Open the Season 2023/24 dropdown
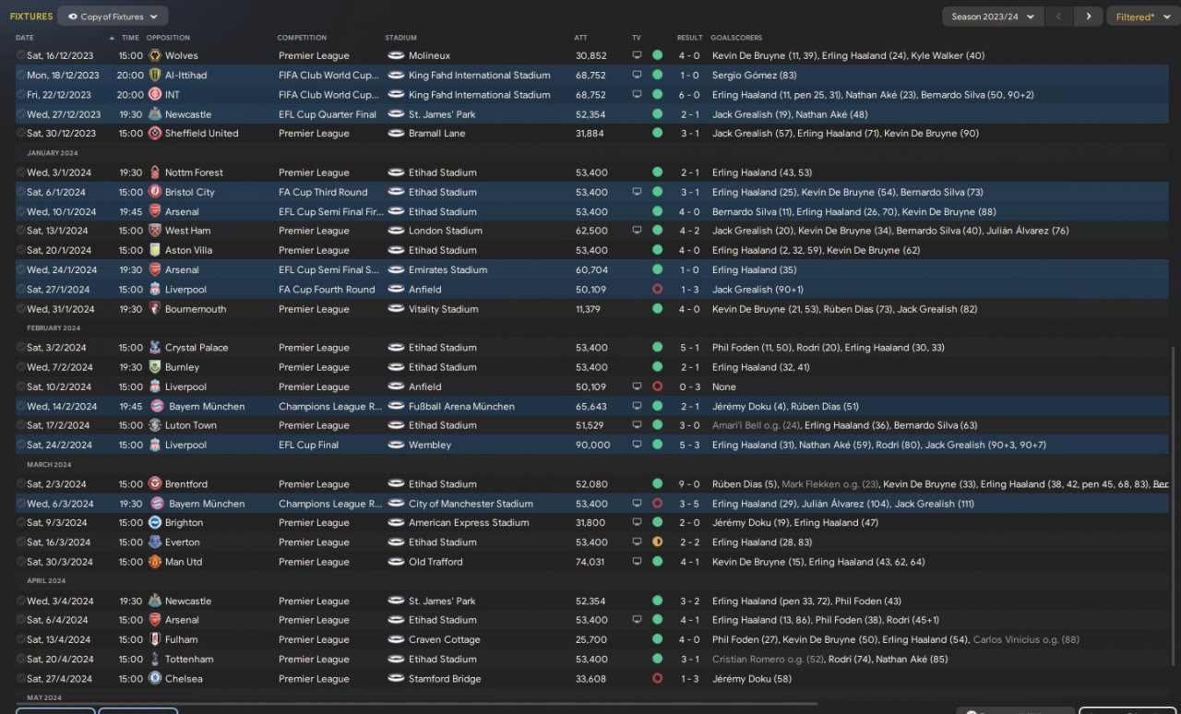1181x714 pixels. tap(993, 17)
